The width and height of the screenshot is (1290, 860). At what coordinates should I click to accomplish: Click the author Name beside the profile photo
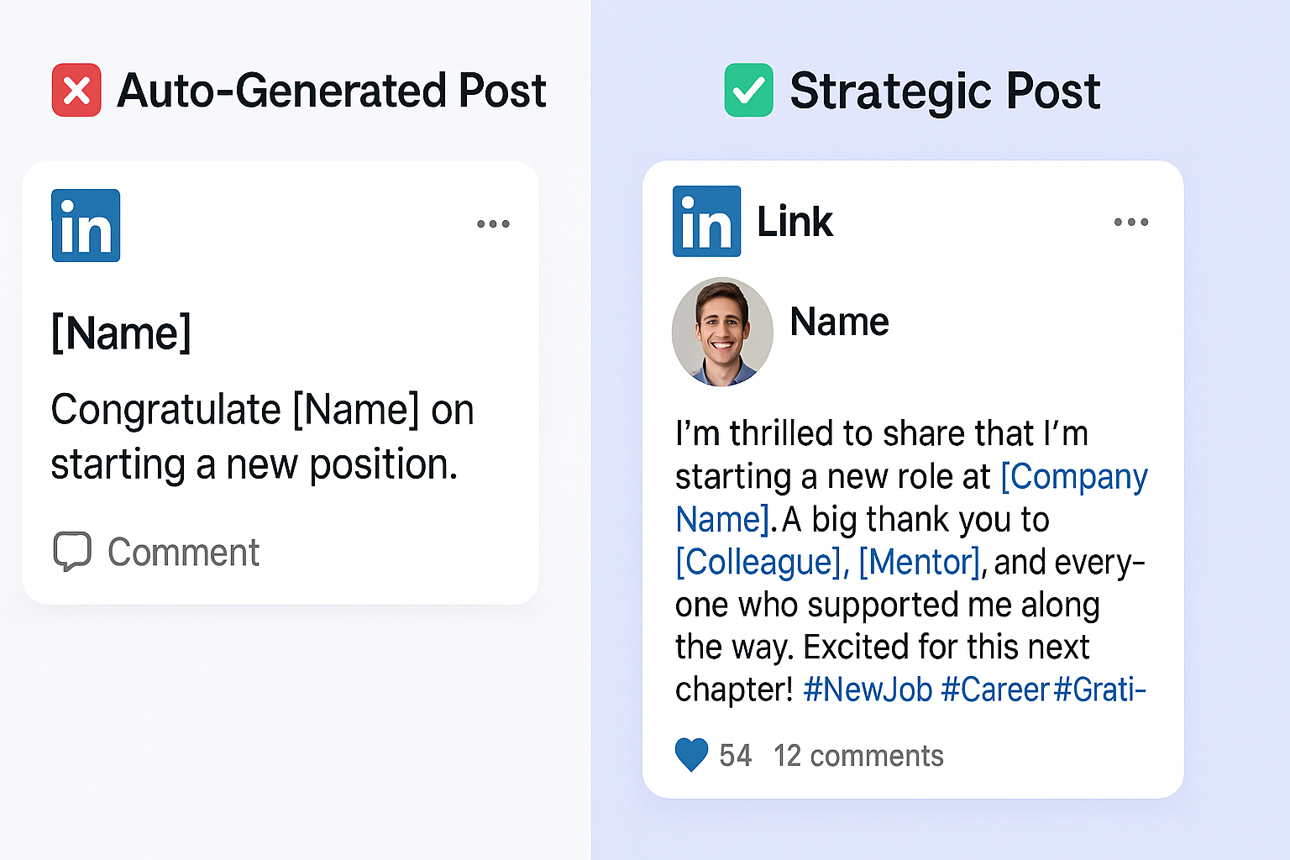point(839,322)
